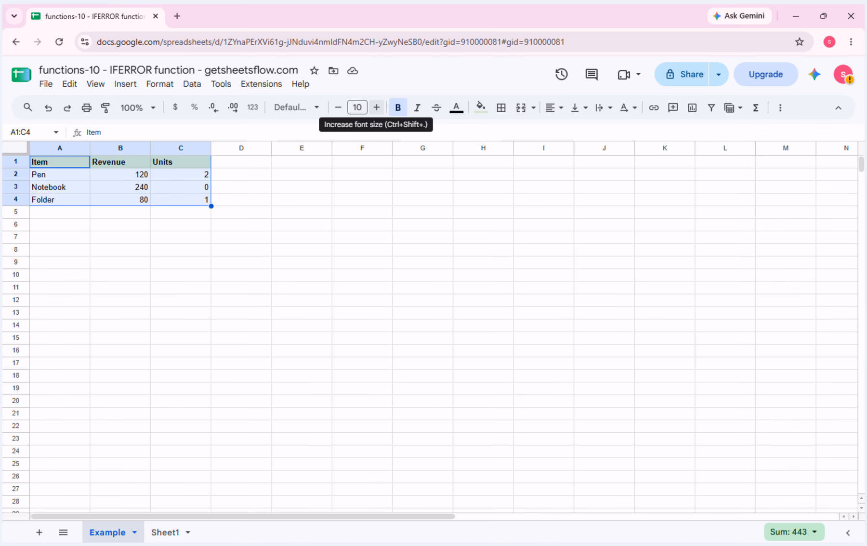
Task: Click the Name box showing A1:C4
Action: click(x=35, y=132)
